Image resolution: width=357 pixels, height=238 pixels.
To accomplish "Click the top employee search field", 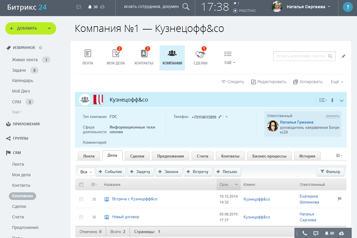I will click(x=151, y=7).
